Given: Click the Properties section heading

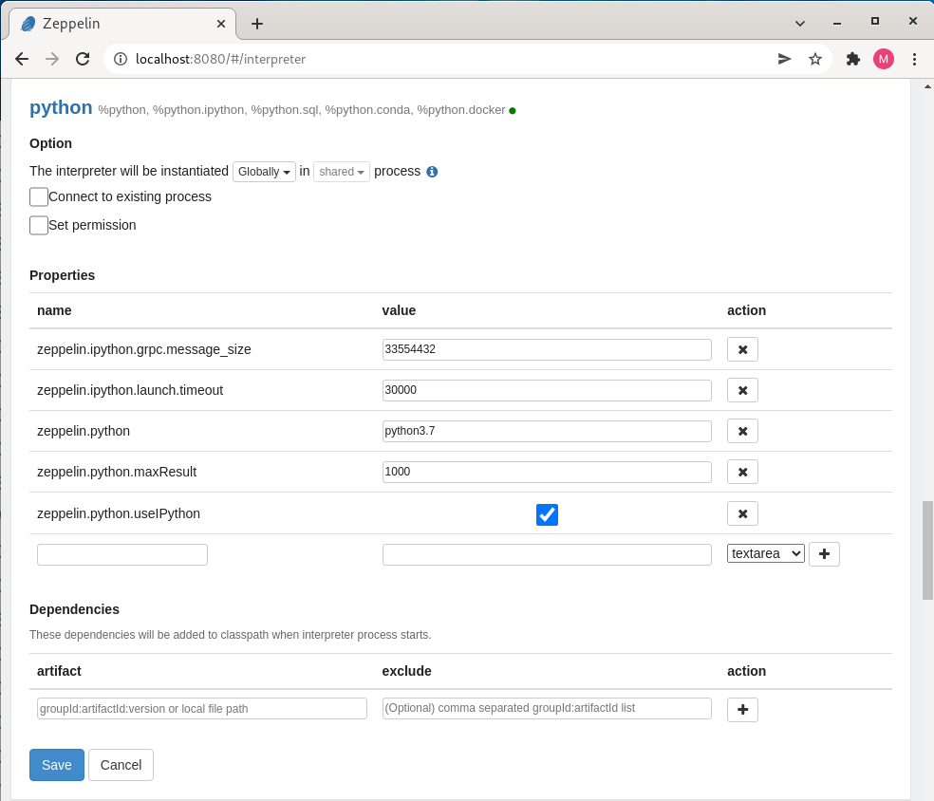Looking at the screenshot, I should (62, 275).
